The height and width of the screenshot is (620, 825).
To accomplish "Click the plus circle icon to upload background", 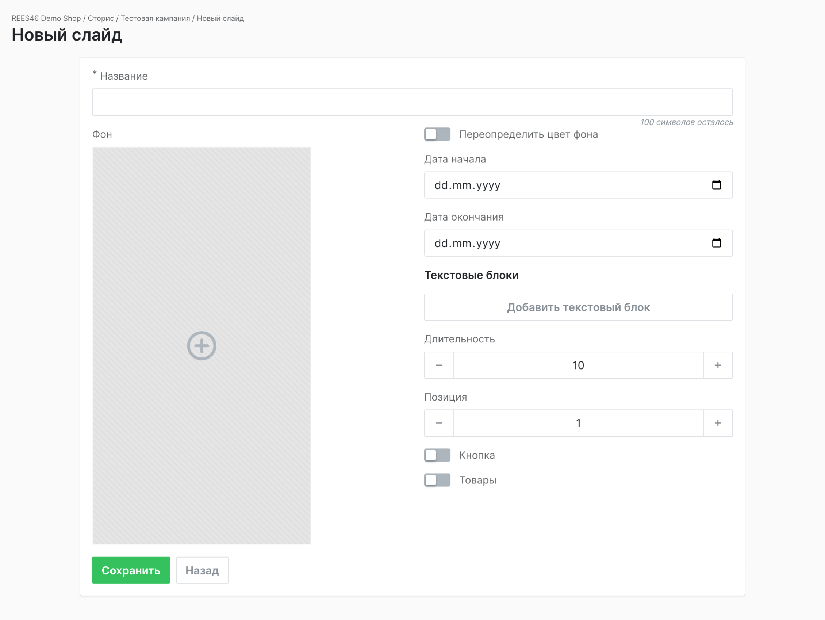I will coord(202,346).
